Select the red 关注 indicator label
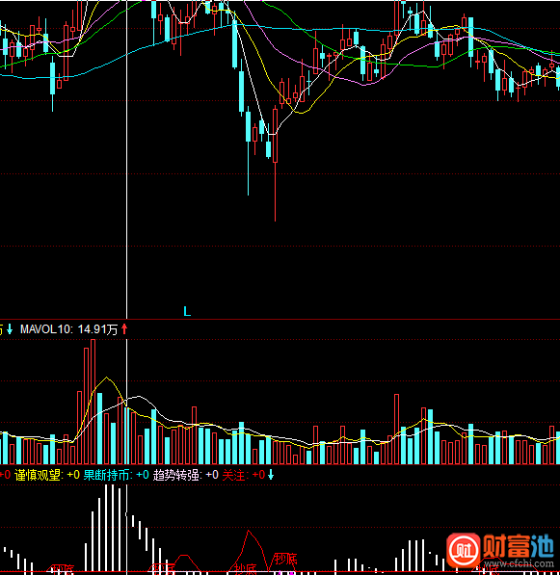 pyautogui.click(x=235, y=475)
